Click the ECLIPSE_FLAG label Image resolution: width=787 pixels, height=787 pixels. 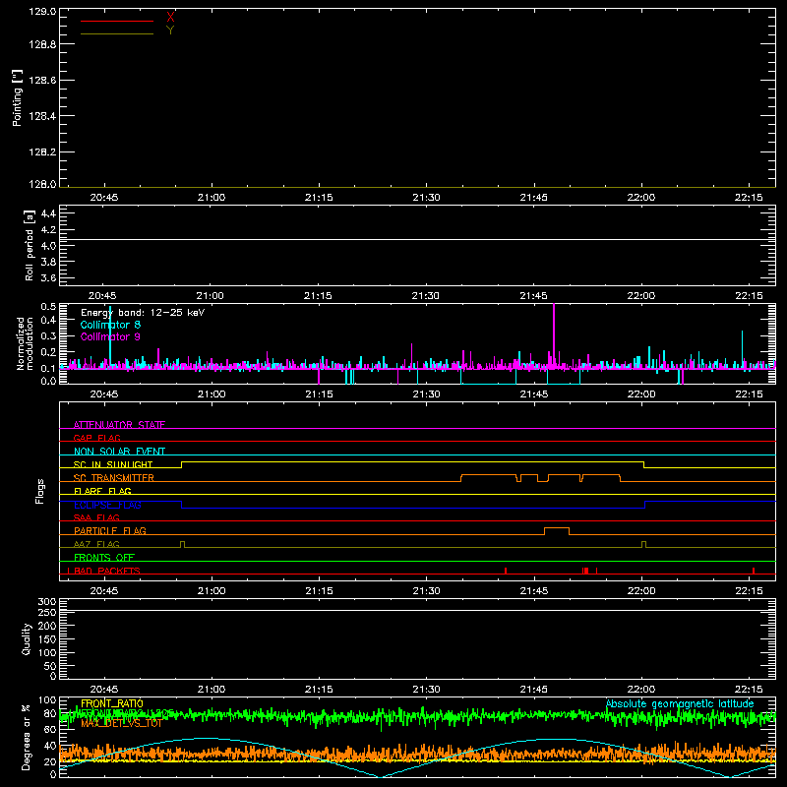click(107, 505)
